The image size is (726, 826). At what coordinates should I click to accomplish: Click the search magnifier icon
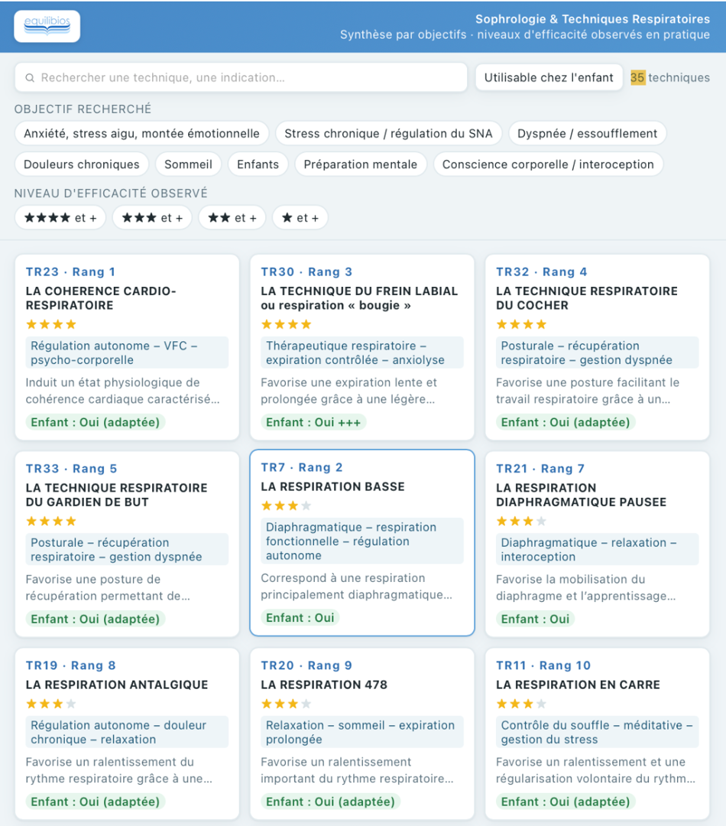coord(30,78)
